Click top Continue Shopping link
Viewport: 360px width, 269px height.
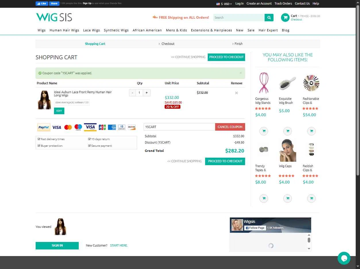[188, 57]
